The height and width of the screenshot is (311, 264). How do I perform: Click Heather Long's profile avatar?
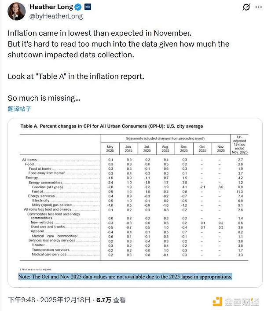(16, 11)
